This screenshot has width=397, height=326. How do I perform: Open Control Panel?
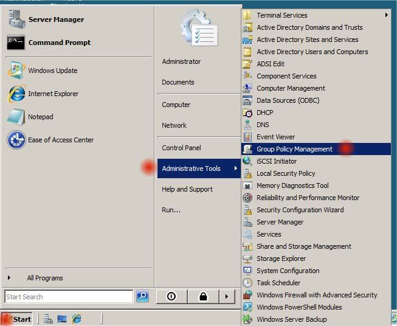pyautogui.click(x=181, y=148)
